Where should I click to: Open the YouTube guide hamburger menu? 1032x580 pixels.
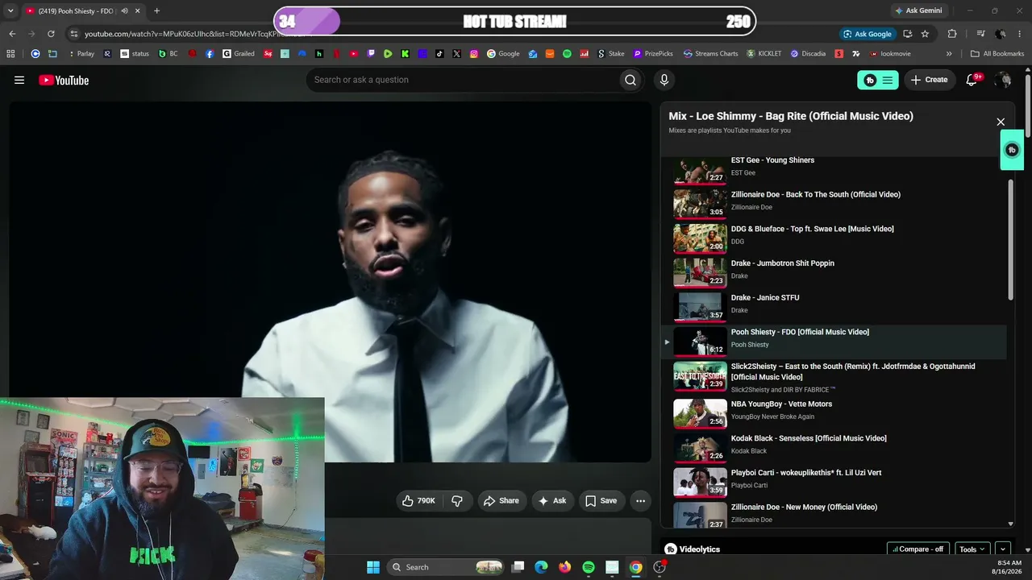click(x=19, y=80)
